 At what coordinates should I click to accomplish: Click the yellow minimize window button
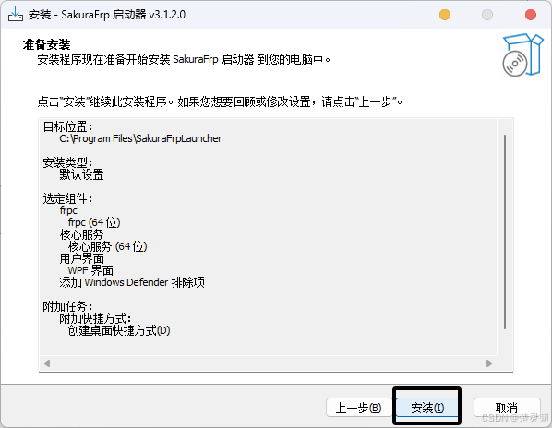click(445, 15)
